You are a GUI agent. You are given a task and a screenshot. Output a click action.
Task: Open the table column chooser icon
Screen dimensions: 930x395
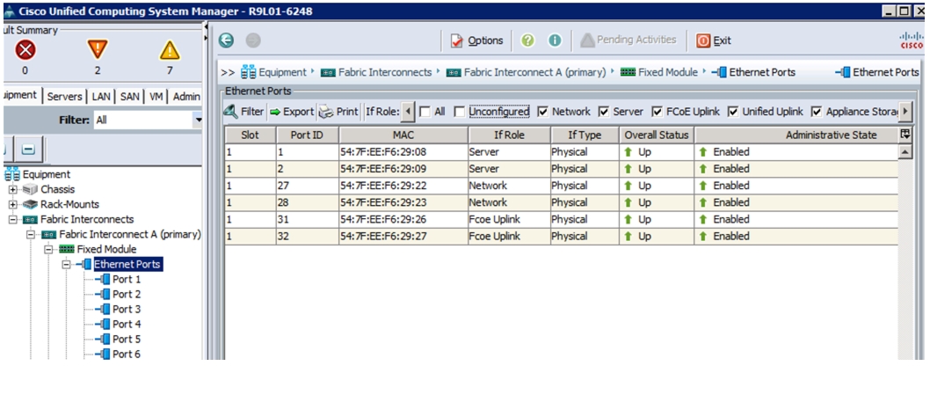tap(905, 135)
